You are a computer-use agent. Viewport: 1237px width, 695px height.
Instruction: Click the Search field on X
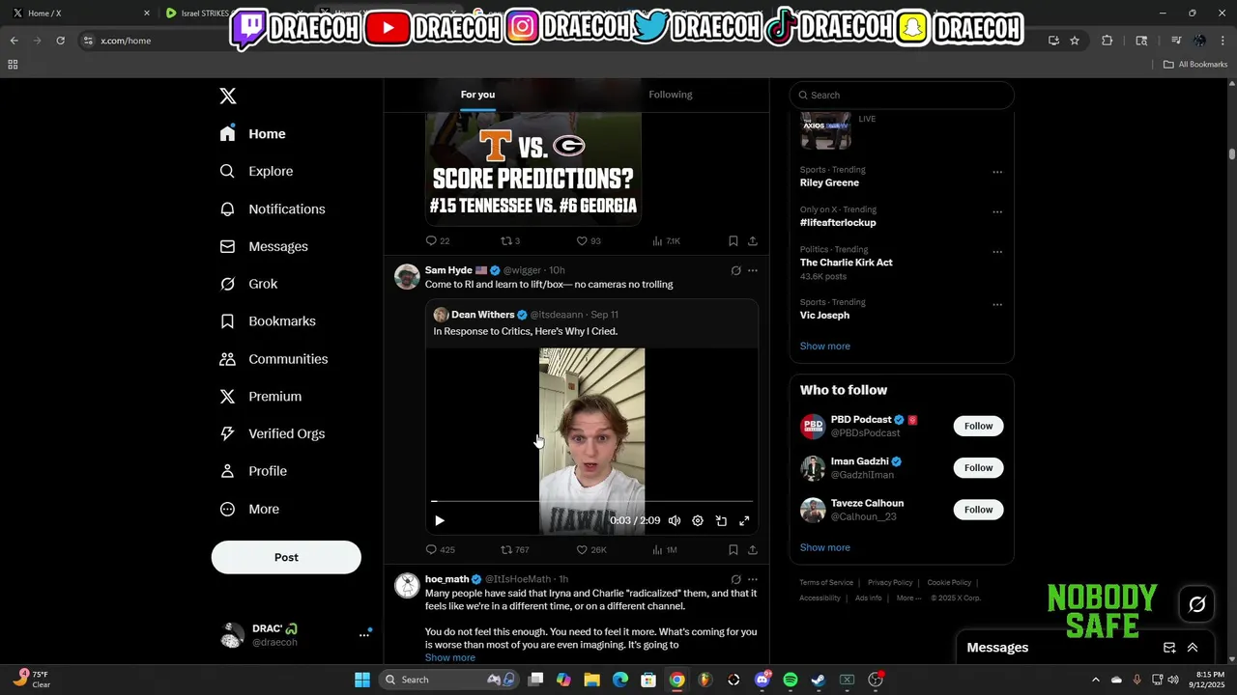[902, 95]
